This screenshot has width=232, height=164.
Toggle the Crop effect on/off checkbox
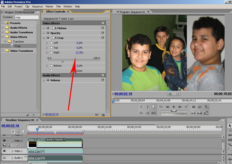pos(48,38)
